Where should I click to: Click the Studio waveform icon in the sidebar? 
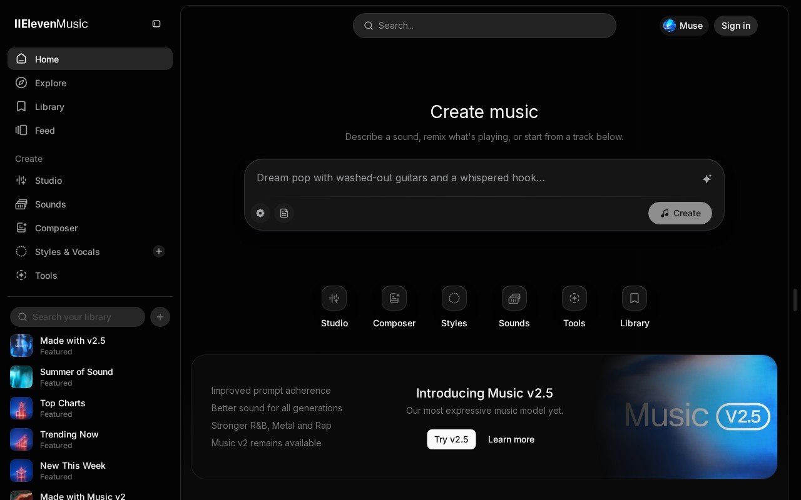point(21,180)
